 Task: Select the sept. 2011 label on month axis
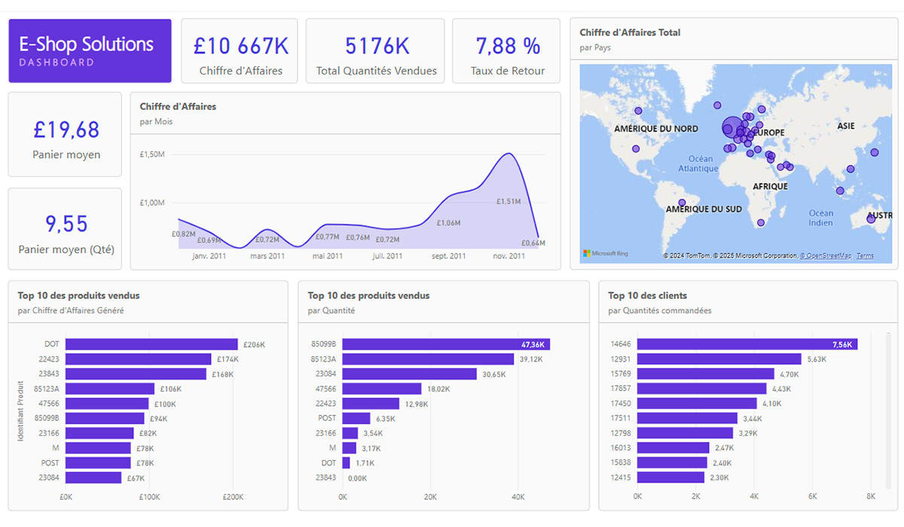tap(448, 256)
